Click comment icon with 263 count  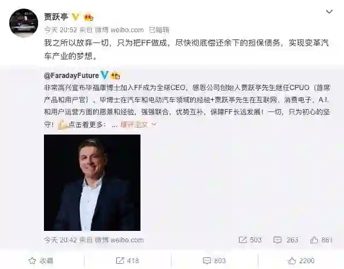coord(286,240)
